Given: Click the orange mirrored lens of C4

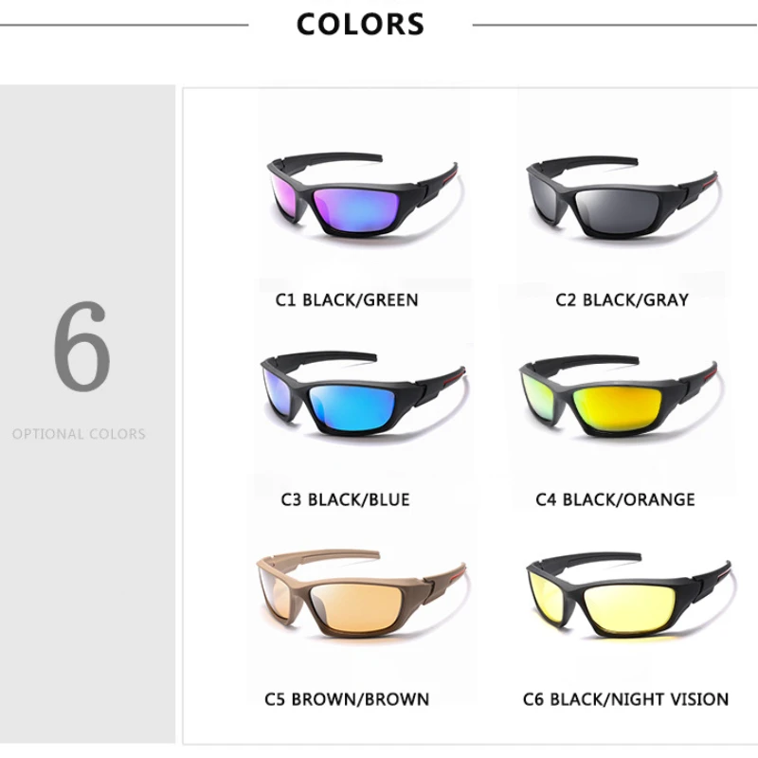Looking at the screenshot, I should 617,409.
